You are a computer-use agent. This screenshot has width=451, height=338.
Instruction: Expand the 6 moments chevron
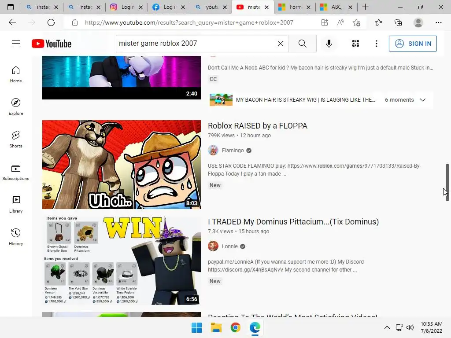(x=422, y=100)
